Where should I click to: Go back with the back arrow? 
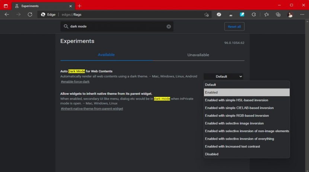7,14
